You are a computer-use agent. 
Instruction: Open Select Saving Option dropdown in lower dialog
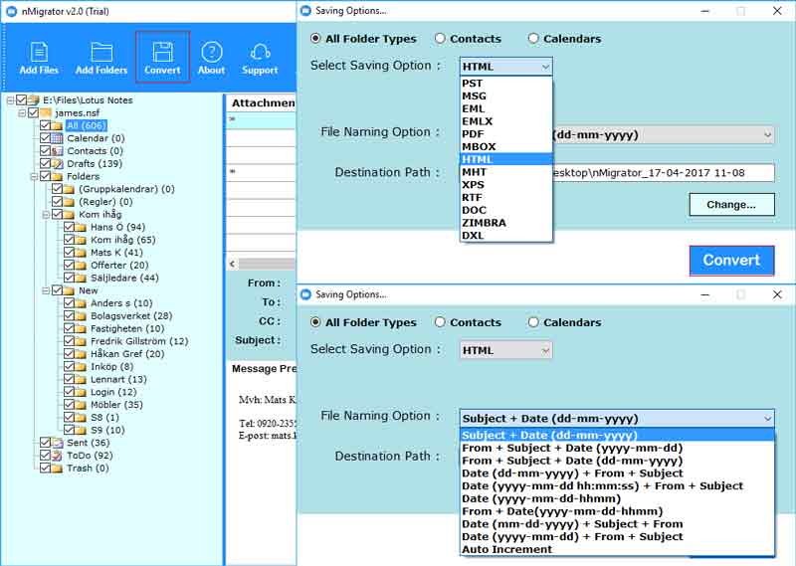coord(506,350)
